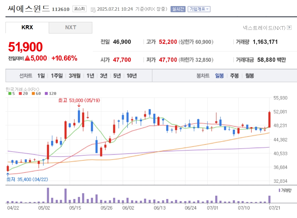
Task: Switch chart to 주봉 weekly candles
Action: (x=234, y=76)
